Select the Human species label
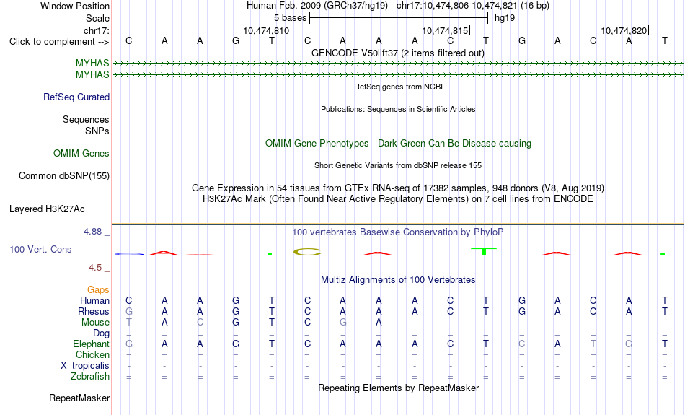 coord(94,300)
